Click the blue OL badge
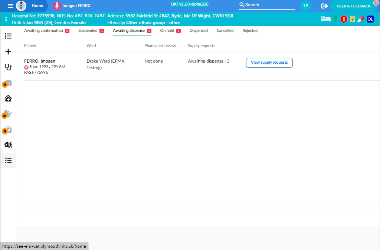This screenshot has width=380, height=250. [370, 19]
